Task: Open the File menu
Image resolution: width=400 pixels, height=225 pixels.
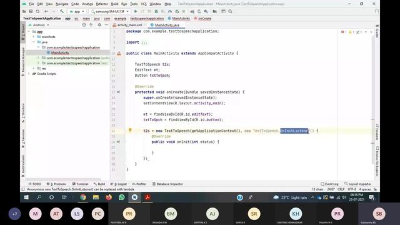Action: 31,4
